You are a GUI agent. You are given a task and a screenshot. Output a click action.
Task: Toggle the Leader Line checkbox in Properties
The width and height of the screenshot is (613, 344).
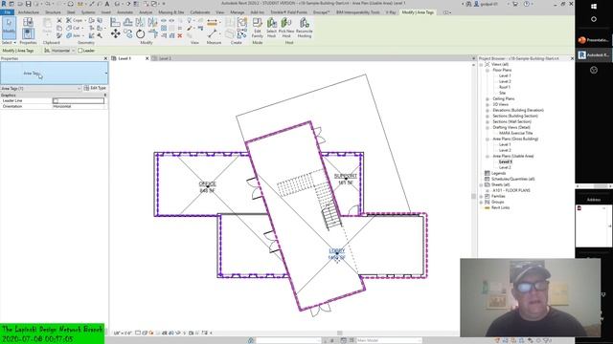pyautogui.click(x=56, y=100)
